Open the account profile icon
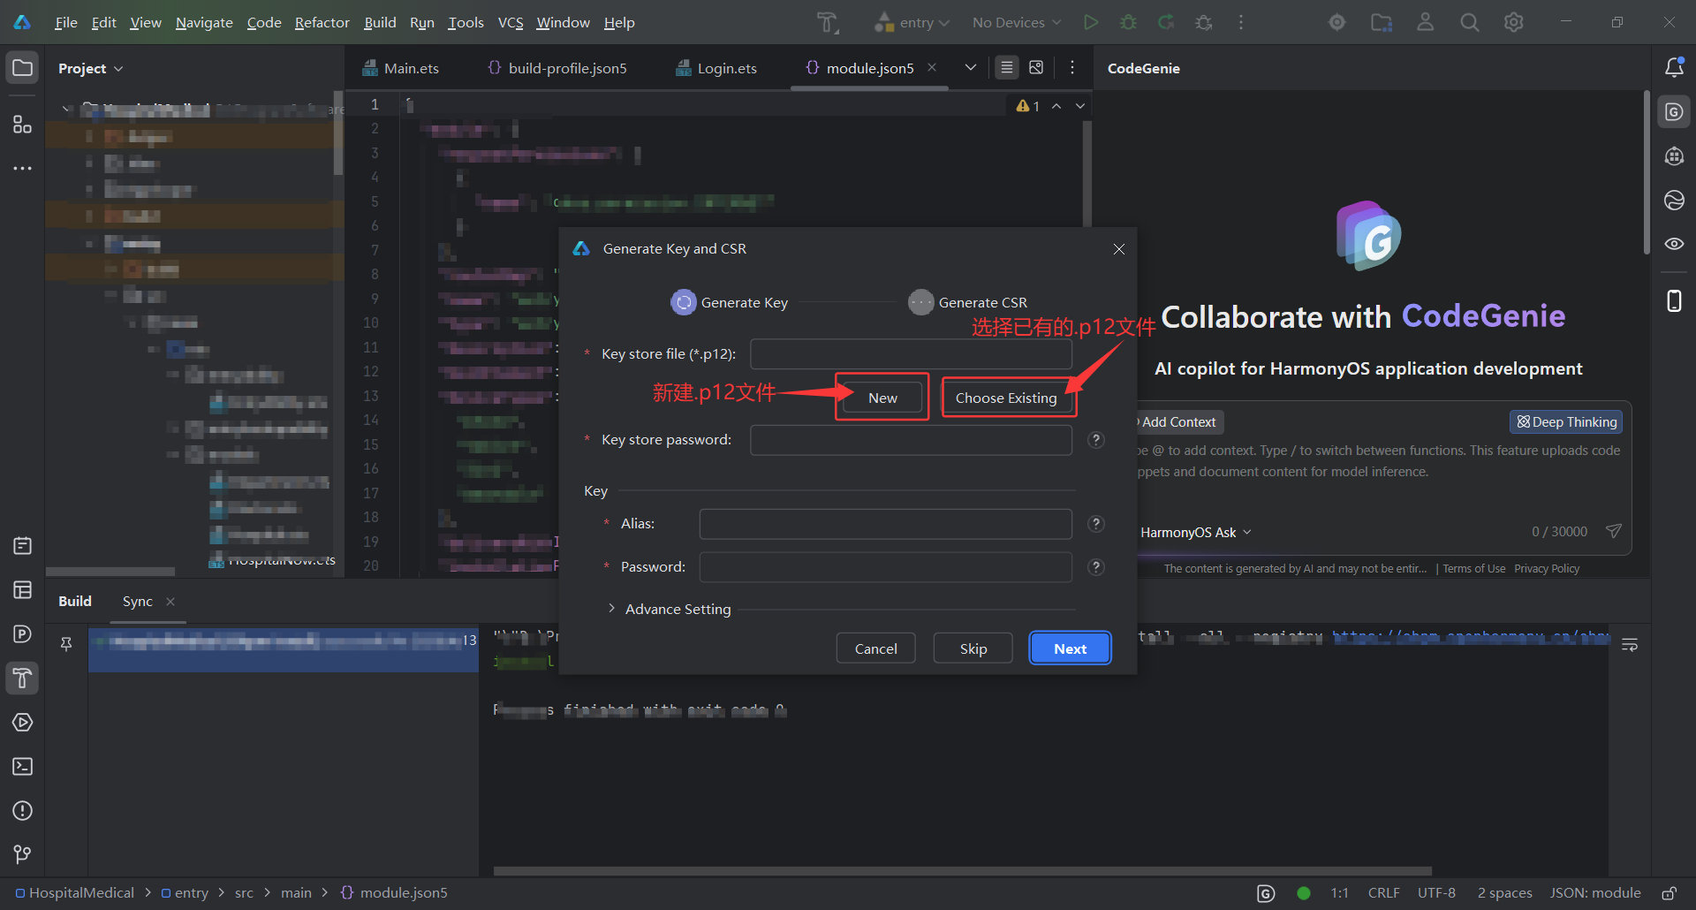Image resolution: width=1696 pixels, height=910 pixels. tap(1425, 22)
